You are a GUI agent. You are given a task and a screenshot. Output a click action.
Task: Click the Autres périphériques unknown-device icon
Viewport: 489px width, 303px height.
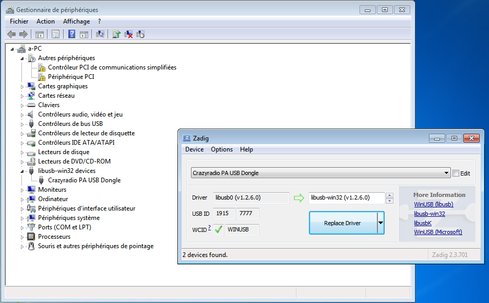point(31,58)
